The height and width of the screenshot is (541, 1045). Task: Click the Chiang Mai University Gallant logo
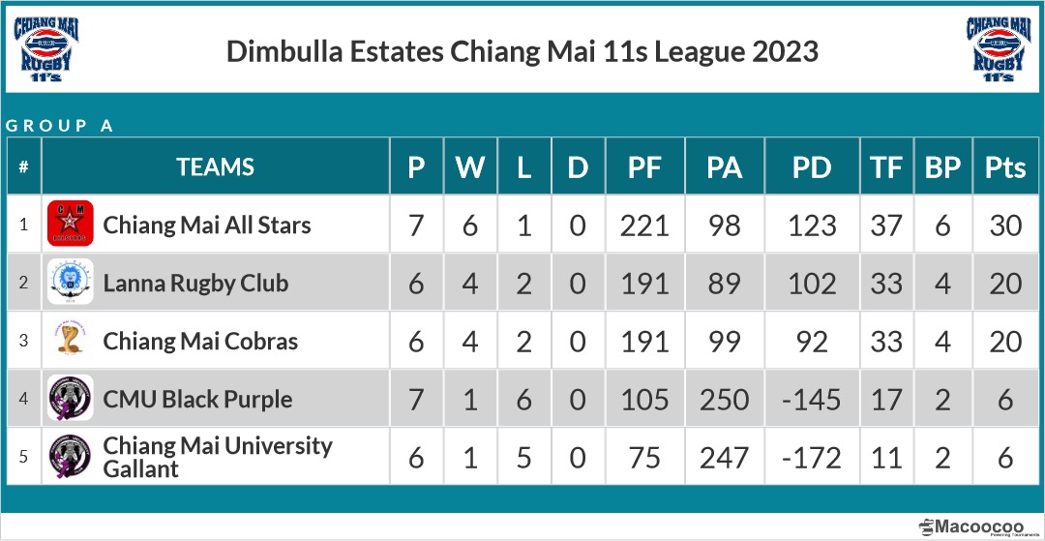pos(71,457)
